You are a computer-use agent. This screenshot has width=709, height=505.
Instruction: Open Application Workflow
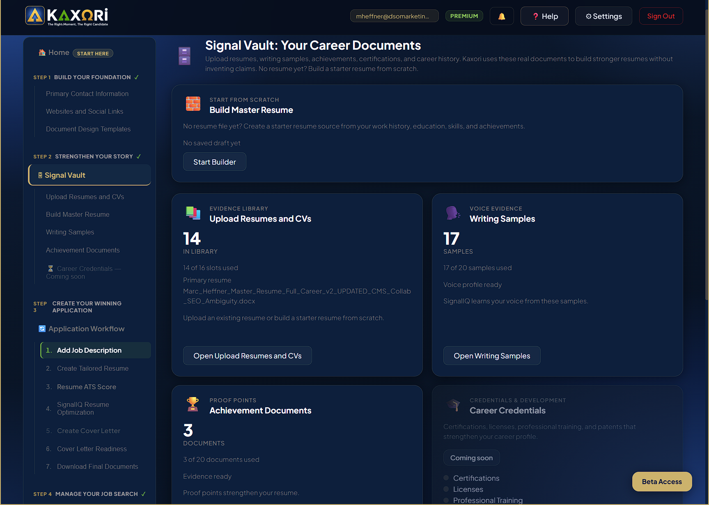click(x=86, y=328)
